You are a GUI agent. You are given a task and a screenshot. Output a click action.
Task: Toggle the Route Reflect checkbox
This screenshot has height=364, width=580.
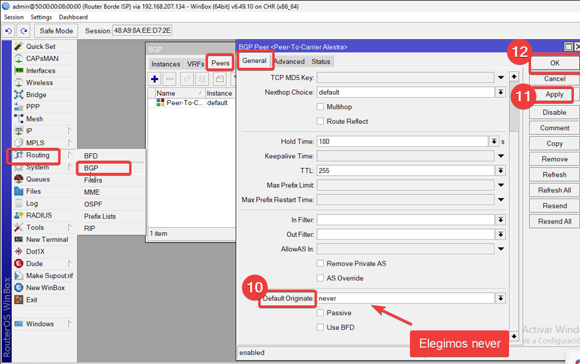point(320,122)
